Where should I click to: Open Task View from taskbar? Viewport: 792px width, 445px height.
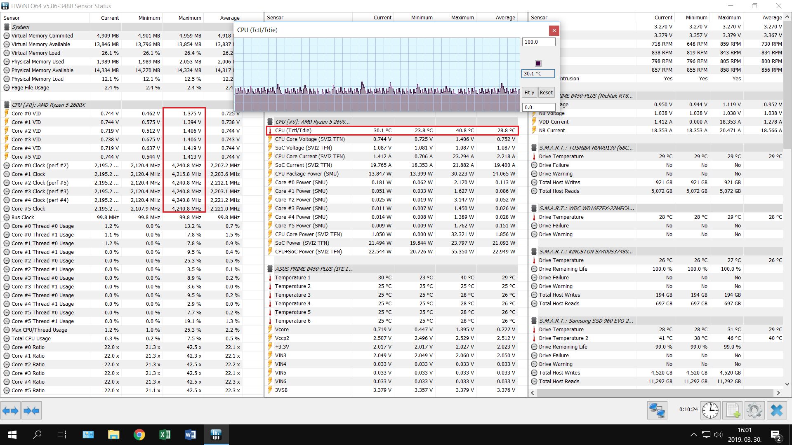(62, 435)
